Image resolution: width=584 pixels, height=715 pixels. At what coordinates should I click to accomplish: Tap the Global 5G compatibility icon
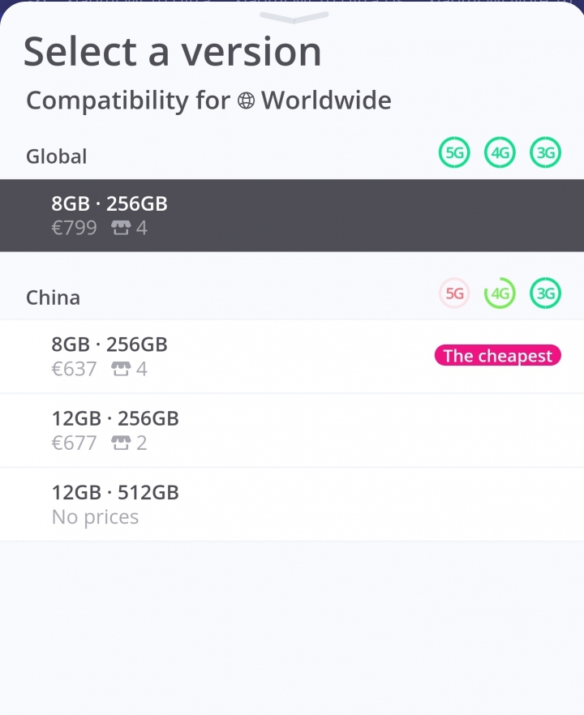(x=454, y=152)
